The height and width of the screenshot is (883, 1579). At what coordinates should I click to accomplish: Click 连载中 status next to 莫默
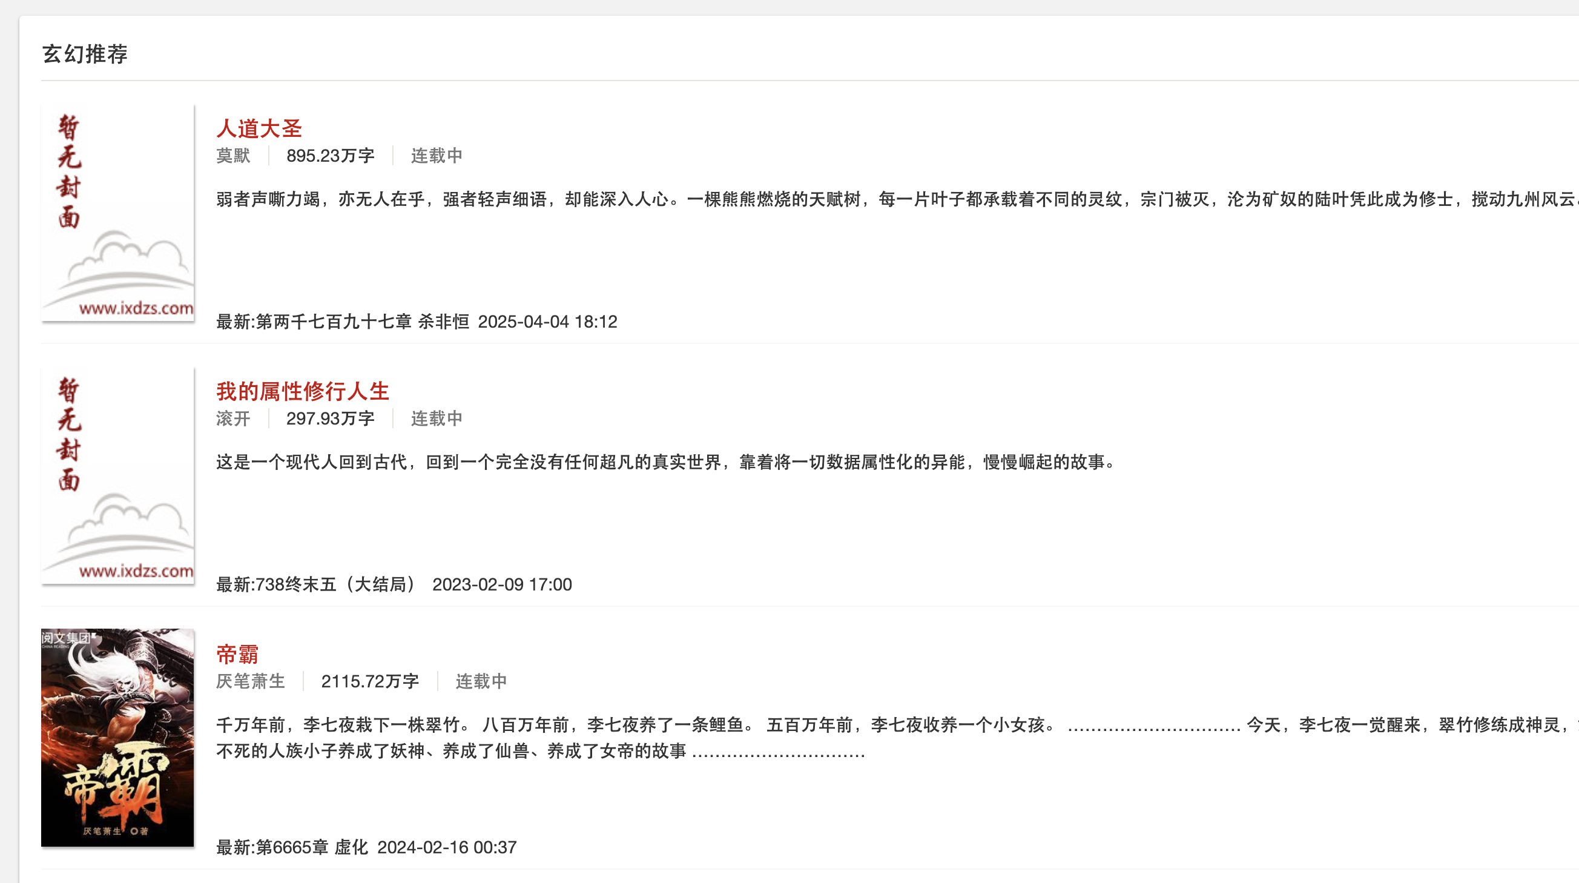[437, 156]
